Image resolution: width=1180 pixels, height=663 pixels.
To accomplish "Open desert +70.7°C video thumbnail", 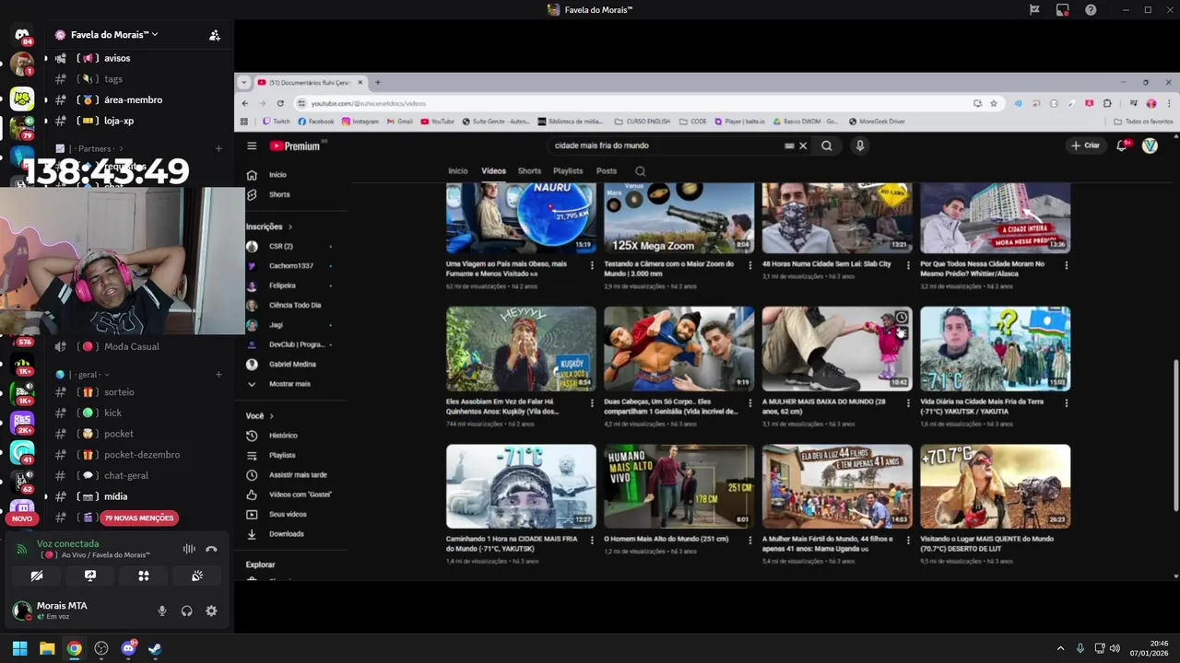I will [x=995, y=486].
